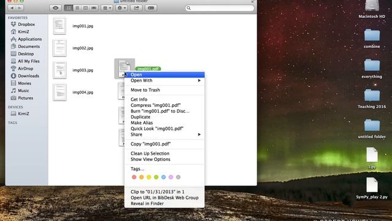The image size is (392, 221).
Task: Choose Open URL in BibDesk Web Group
Action: point(164,198)
